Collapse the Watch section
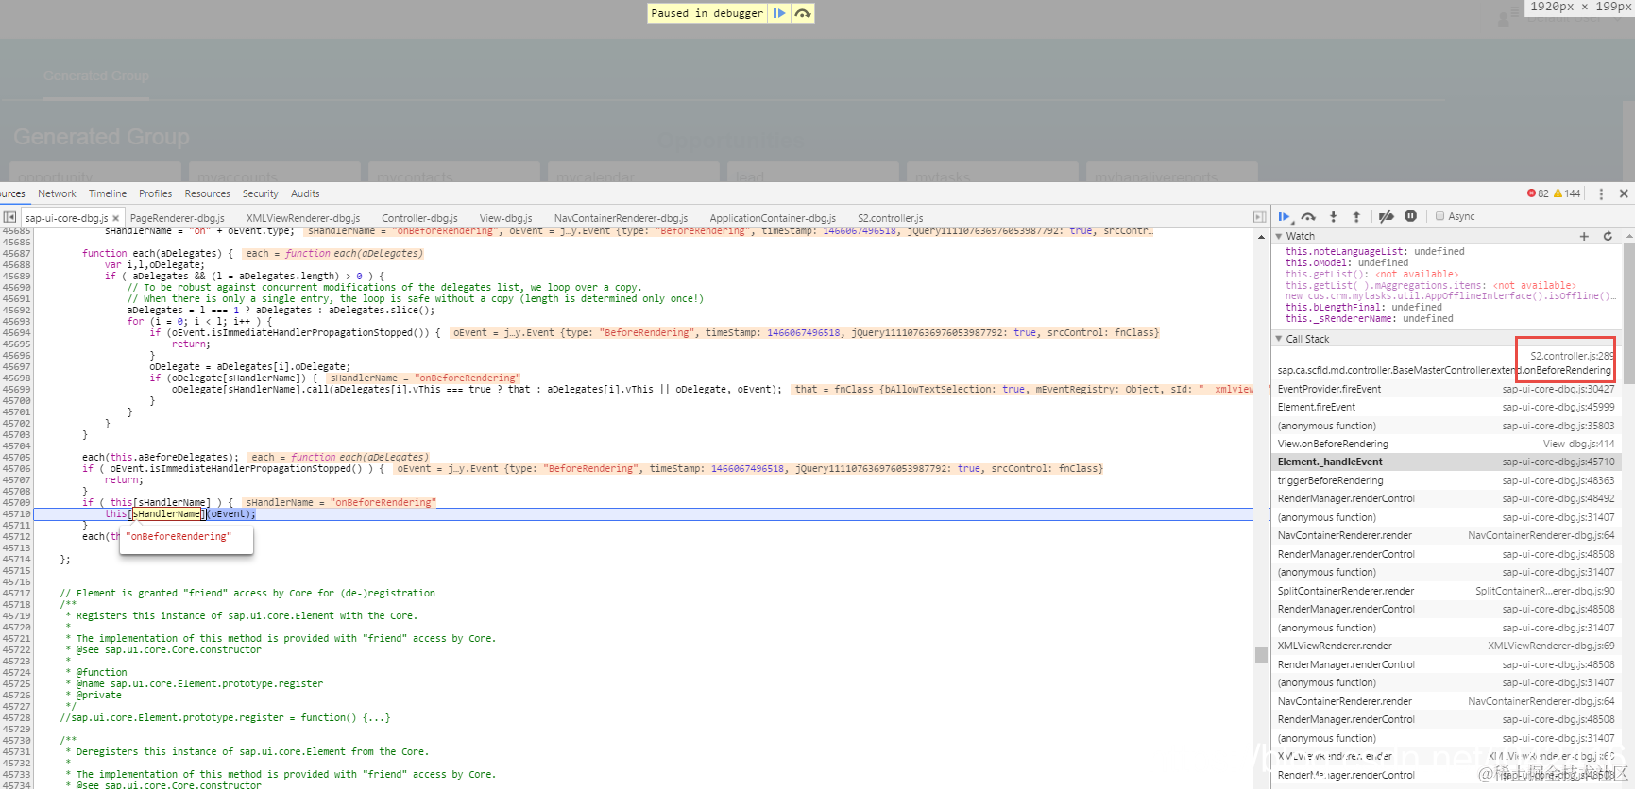The image size is (1635, 789). coord(1279,236)
